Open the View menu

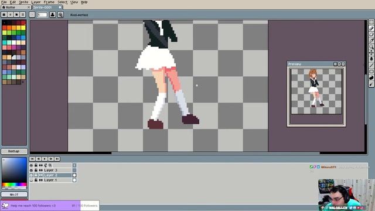[74, 2]
